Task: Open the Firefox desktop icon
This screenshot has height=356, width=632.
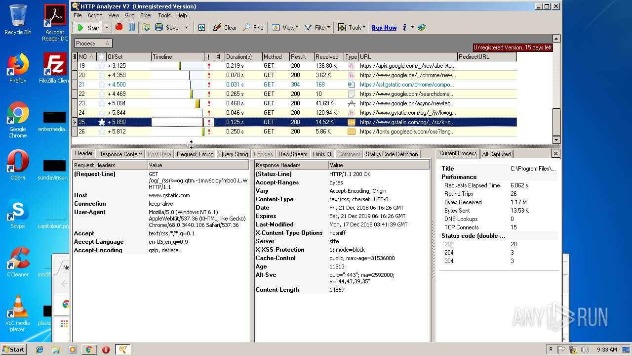Action: point(18,68)
